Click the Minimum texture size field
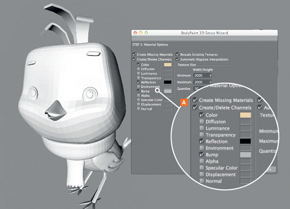 202,75
